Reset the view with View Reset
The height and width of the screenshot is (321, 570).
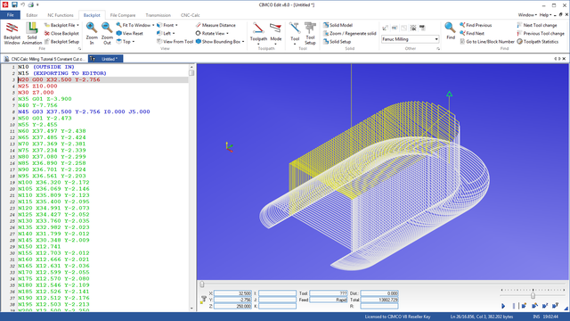(x=129, y=34)
